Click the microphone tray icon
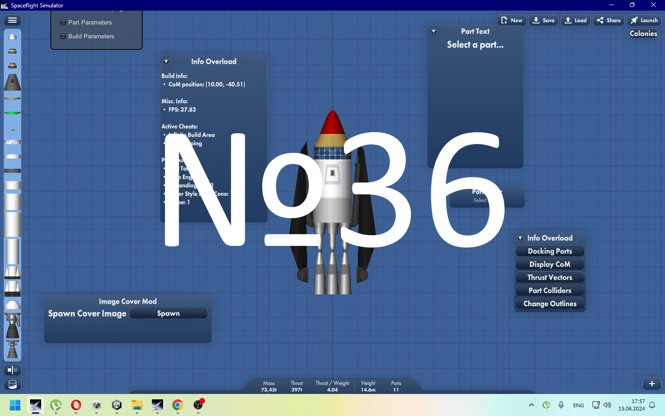The image size is (665, 416). point(561,405)
